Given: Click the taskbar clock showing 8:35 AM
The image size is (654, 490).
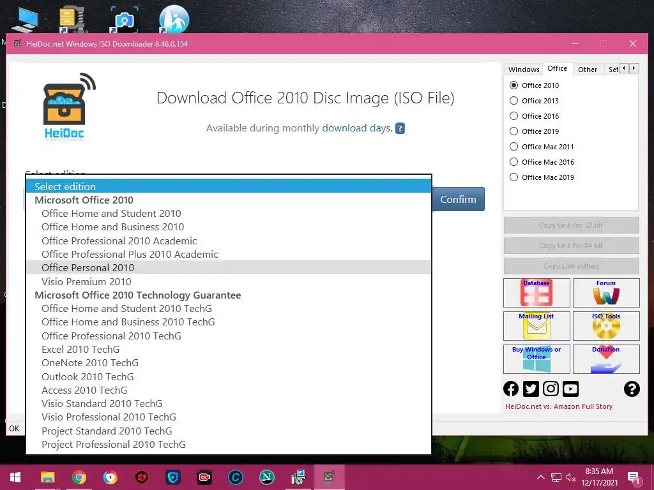Looking at the screenshot, I should coord(599,477).
